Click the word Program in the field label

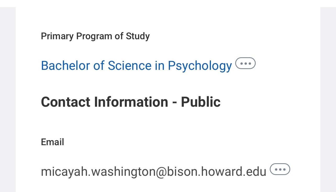[x=94, y=36]
